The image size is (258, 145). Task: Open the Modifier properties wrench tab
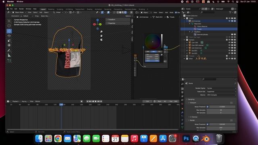182,112
